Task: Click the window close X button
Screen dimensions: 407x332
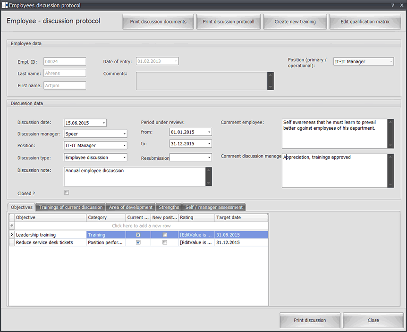Action: (401, 5)
